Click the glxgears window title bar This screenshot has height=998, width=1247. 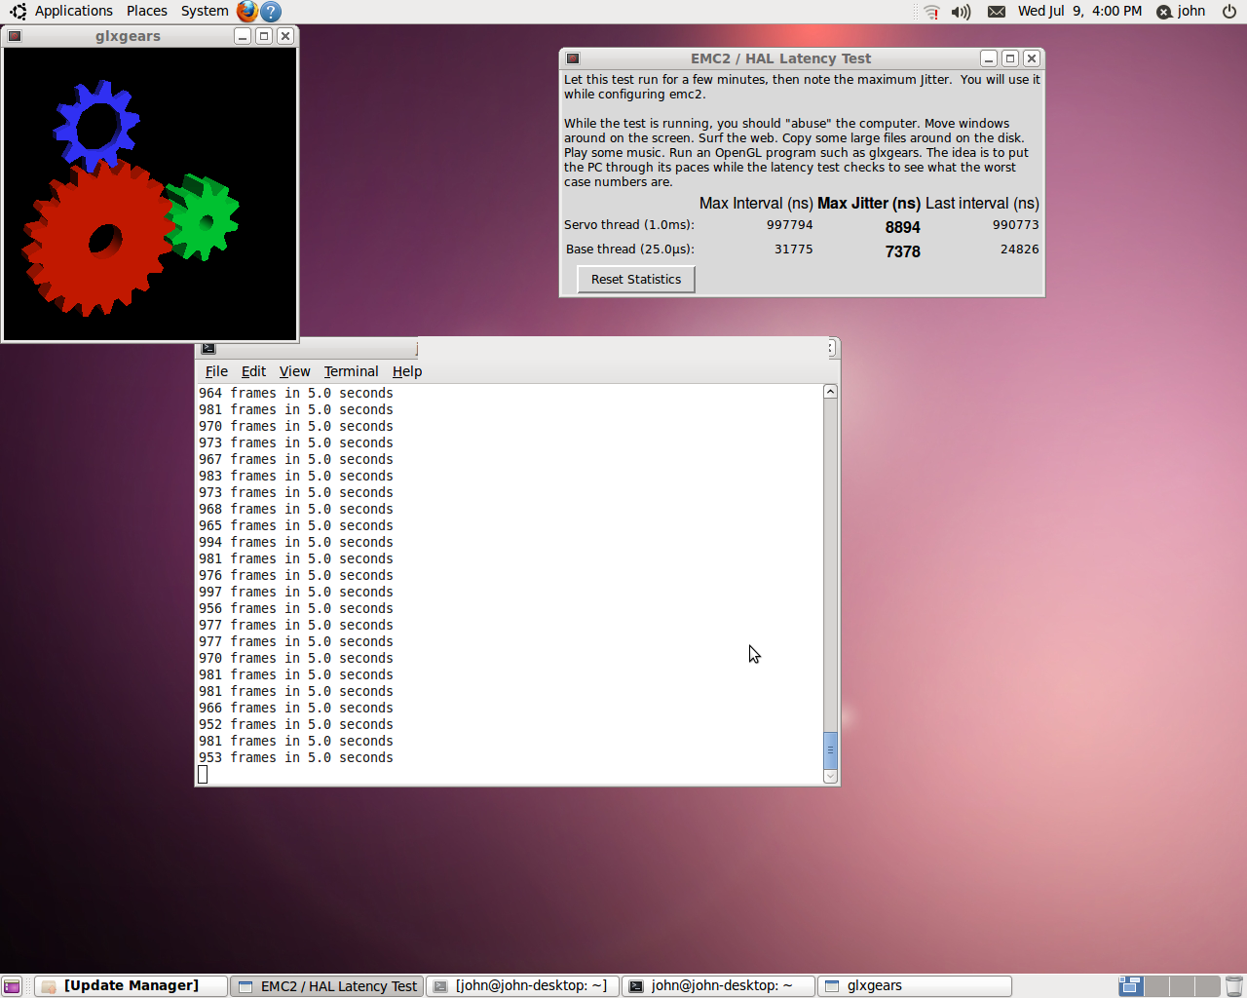(x=128, y=36)
